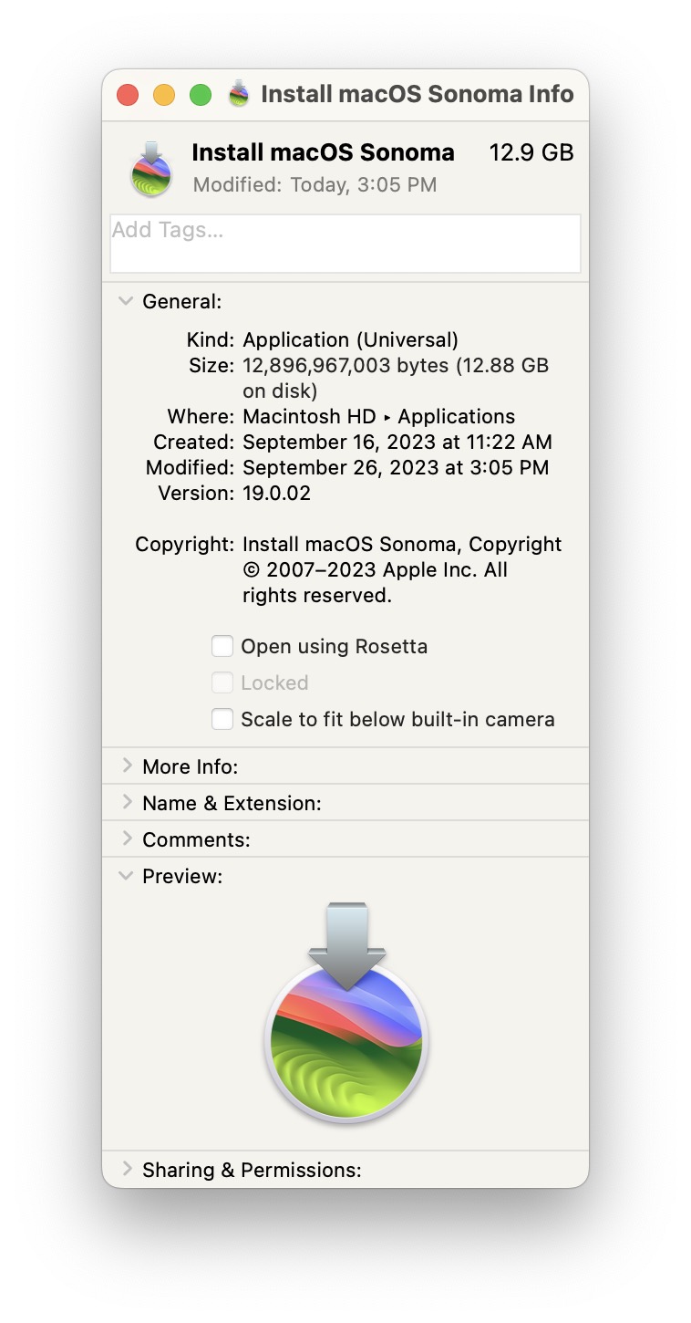
Task: Expand the Name & Extension section
Action: (127, 803)
